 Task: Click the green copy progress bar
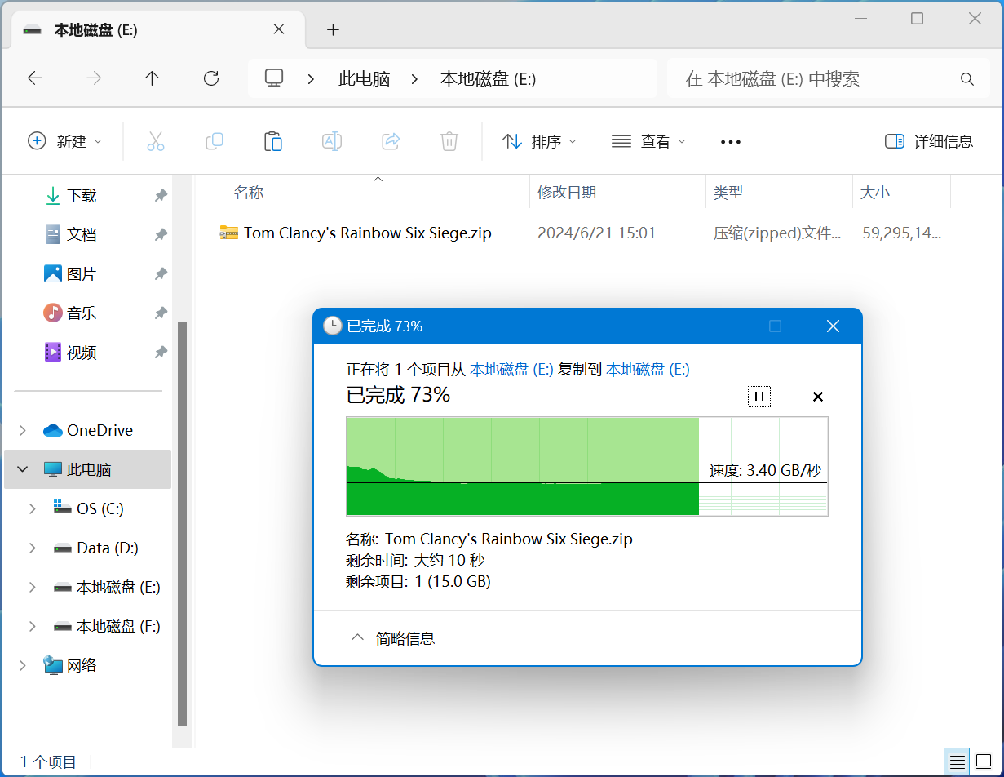(522, 466)
